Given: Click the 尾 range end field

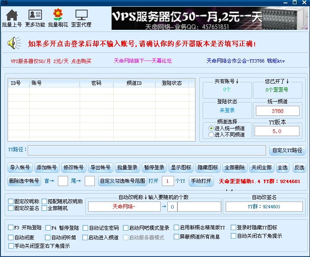Looking at the screenshot, I should pyautogui.click(x=90, y=181).
